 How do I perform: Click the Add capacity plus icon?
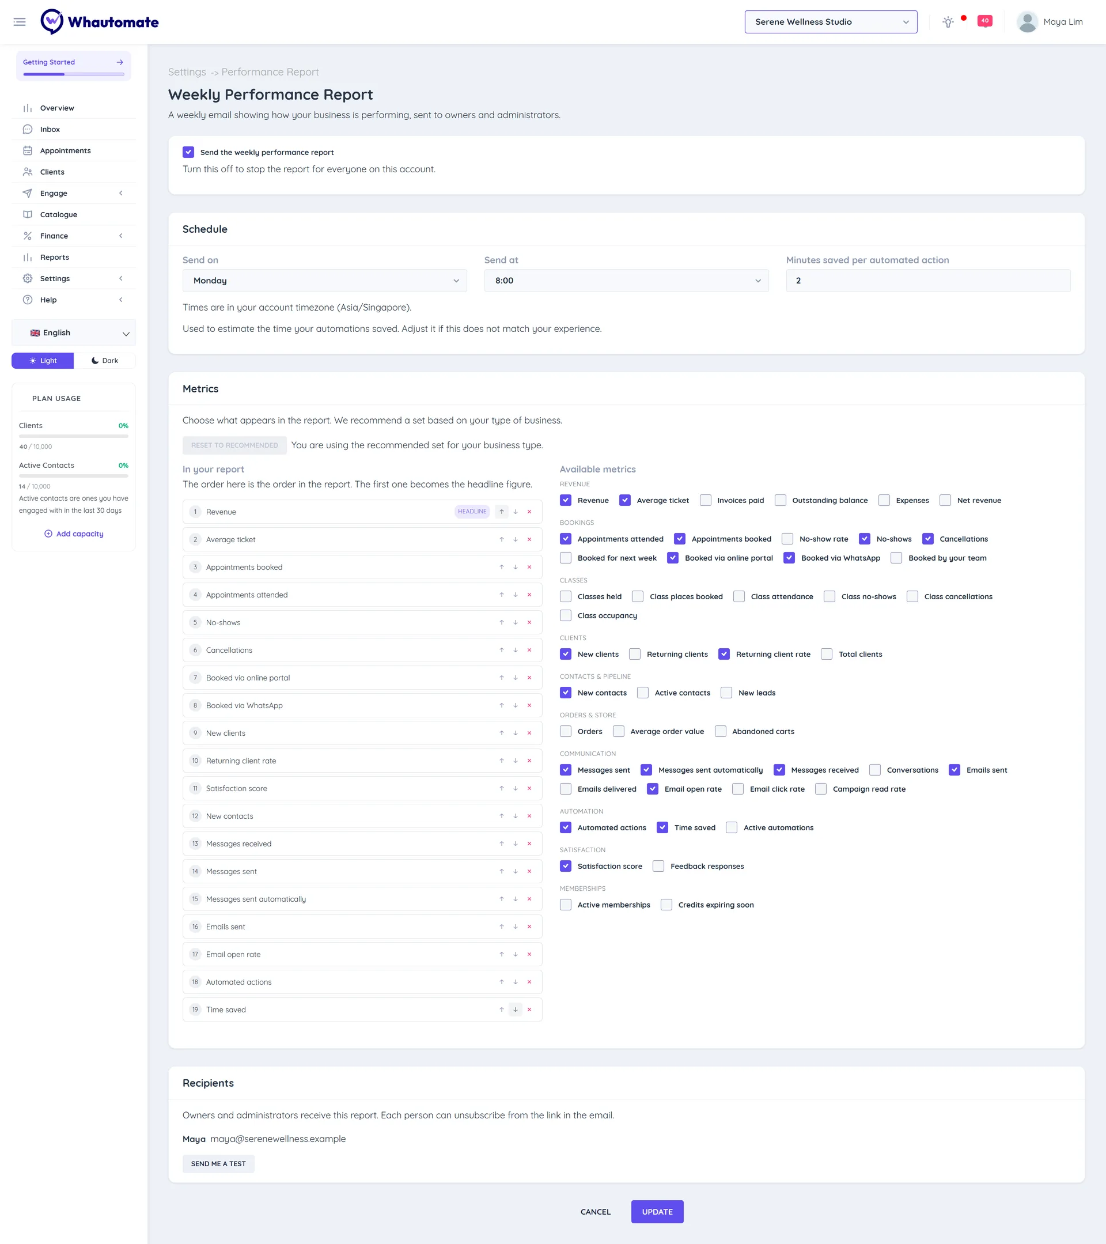(x=48, y=534)
